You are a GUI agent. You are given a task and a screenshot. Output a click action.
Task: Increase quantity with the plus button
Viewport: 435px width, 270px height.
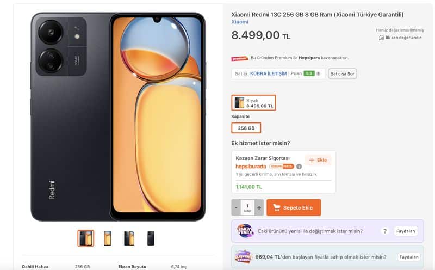(x=259, y=208)
